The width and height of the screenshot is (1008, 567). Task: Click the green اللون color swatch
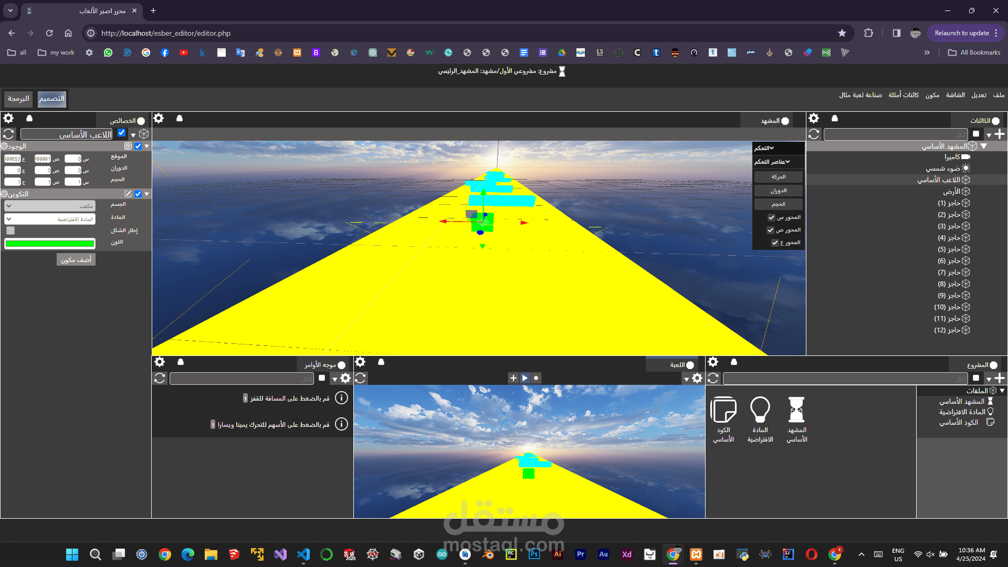(x=50, y=244)
